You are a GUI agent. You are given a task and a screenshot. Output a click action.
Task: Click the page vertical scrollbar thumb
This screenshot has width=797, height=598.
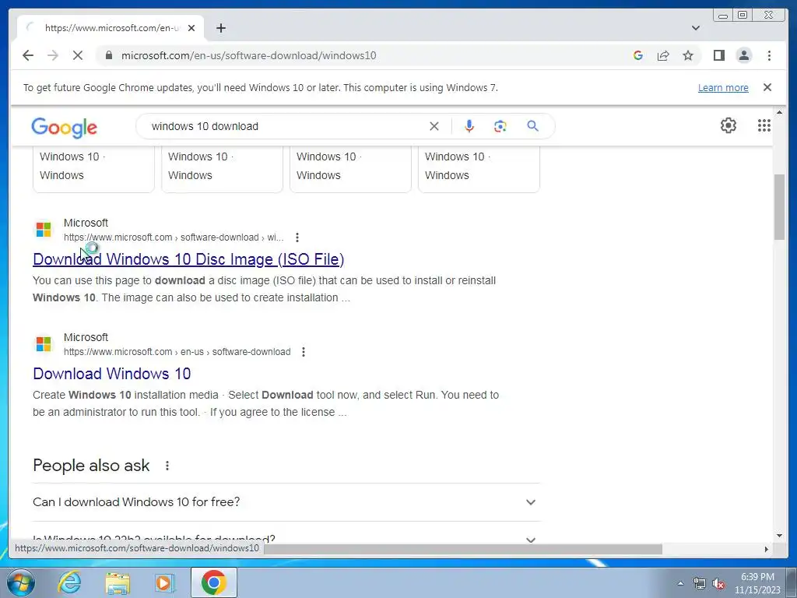(x=779, y=206)
